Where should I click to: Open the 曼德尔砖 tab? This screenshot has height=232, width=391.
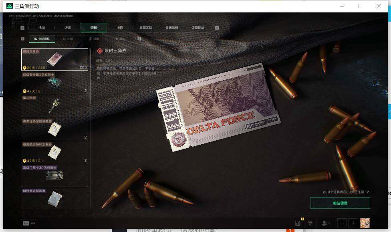click(x=172, y=28)
